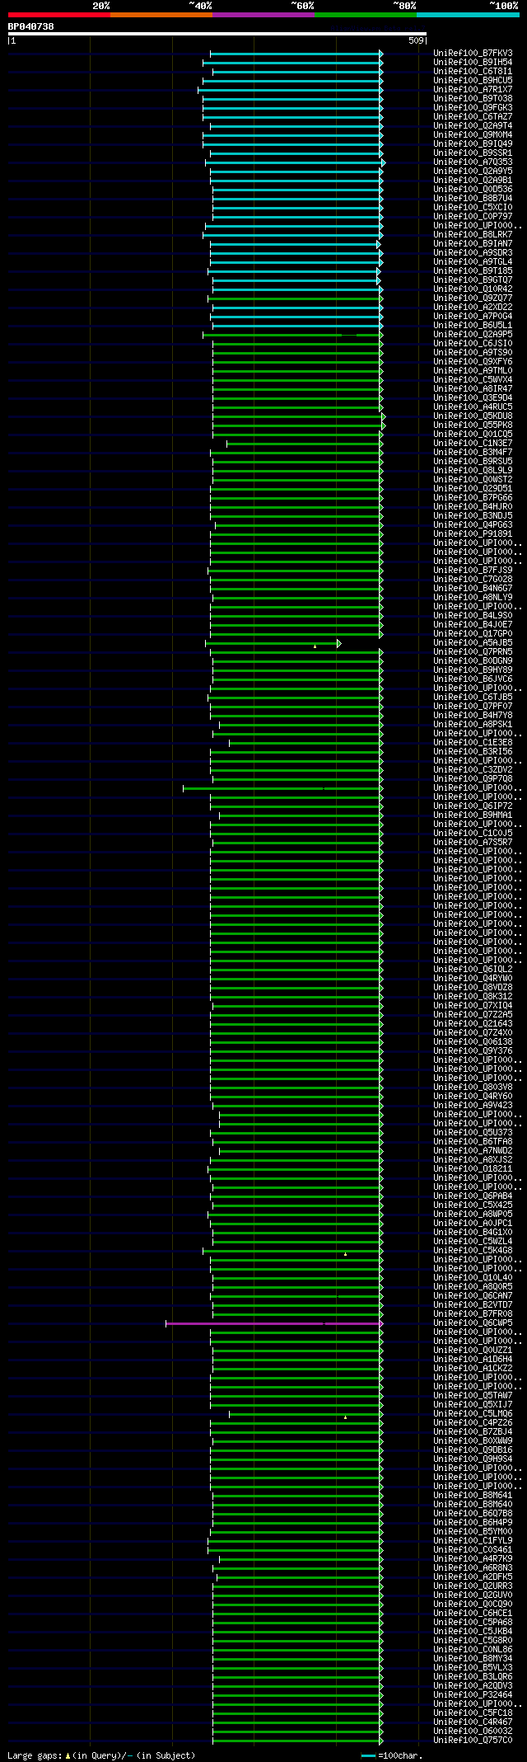The width and height of the screenshot is (527, 1762).
Task: Open the UniRef100_C6TAZ7 label
Action: click(473, 117)
